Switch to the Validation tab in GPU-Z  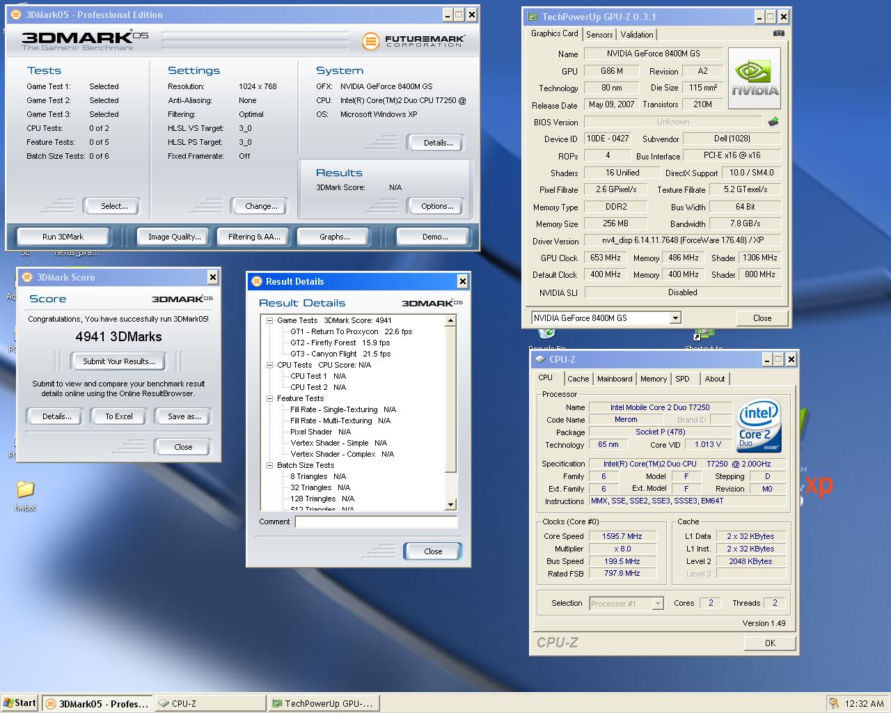[x=637, y=34]
